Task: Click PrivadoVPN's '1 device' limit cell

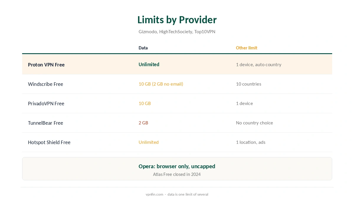Action: point(245,103)
